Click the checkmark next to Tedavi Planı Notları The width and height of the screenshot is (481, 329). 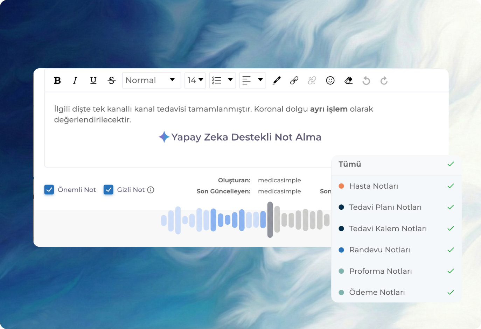[451, 207]
